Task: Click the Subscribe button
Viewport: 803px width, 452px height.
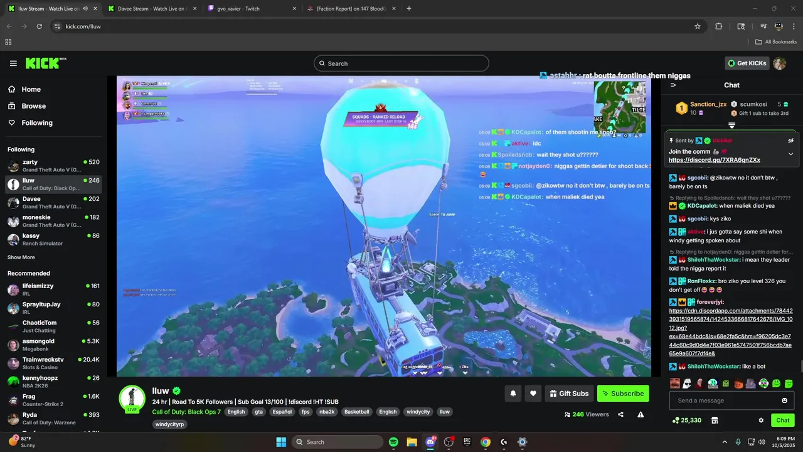Action: point(623,394)
